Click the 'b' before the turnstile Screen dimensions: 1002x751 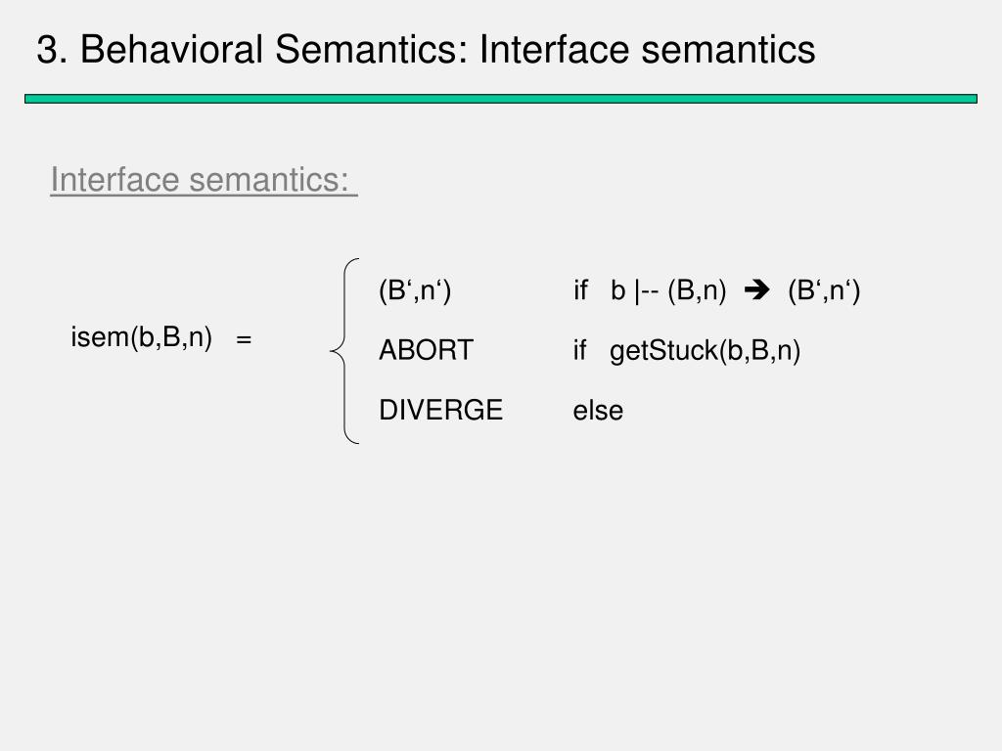tap(618, 290)
